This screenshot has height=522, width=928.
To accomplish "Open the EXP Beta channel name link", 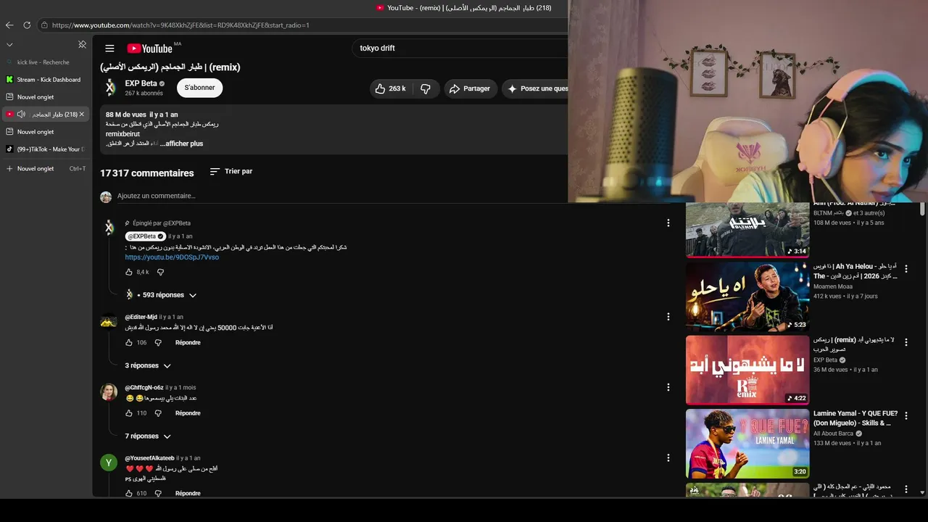I will 141,83.
